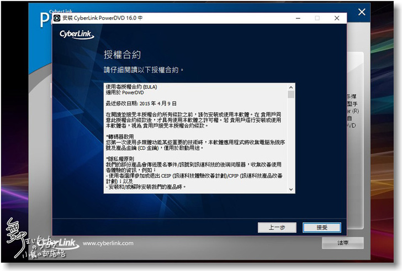Screen dimensions: 402x271
Task: Click the EULA scrollbar thumb
Action: click(291, 94)
